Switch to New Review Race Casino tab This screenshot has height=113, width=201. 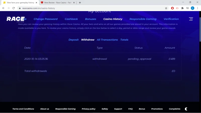tap(58, 3)
